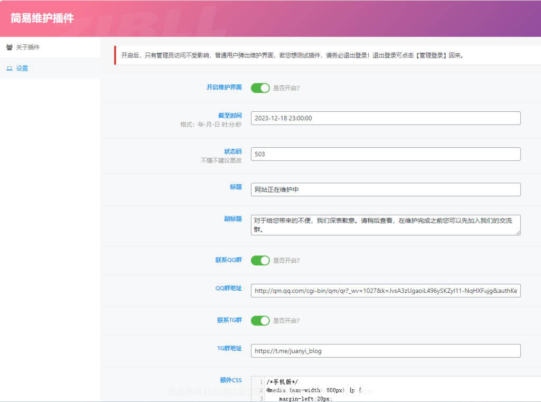Click the 额外CSS field label
The width and height of the screenshot is (541, 402).
(231, 380)
